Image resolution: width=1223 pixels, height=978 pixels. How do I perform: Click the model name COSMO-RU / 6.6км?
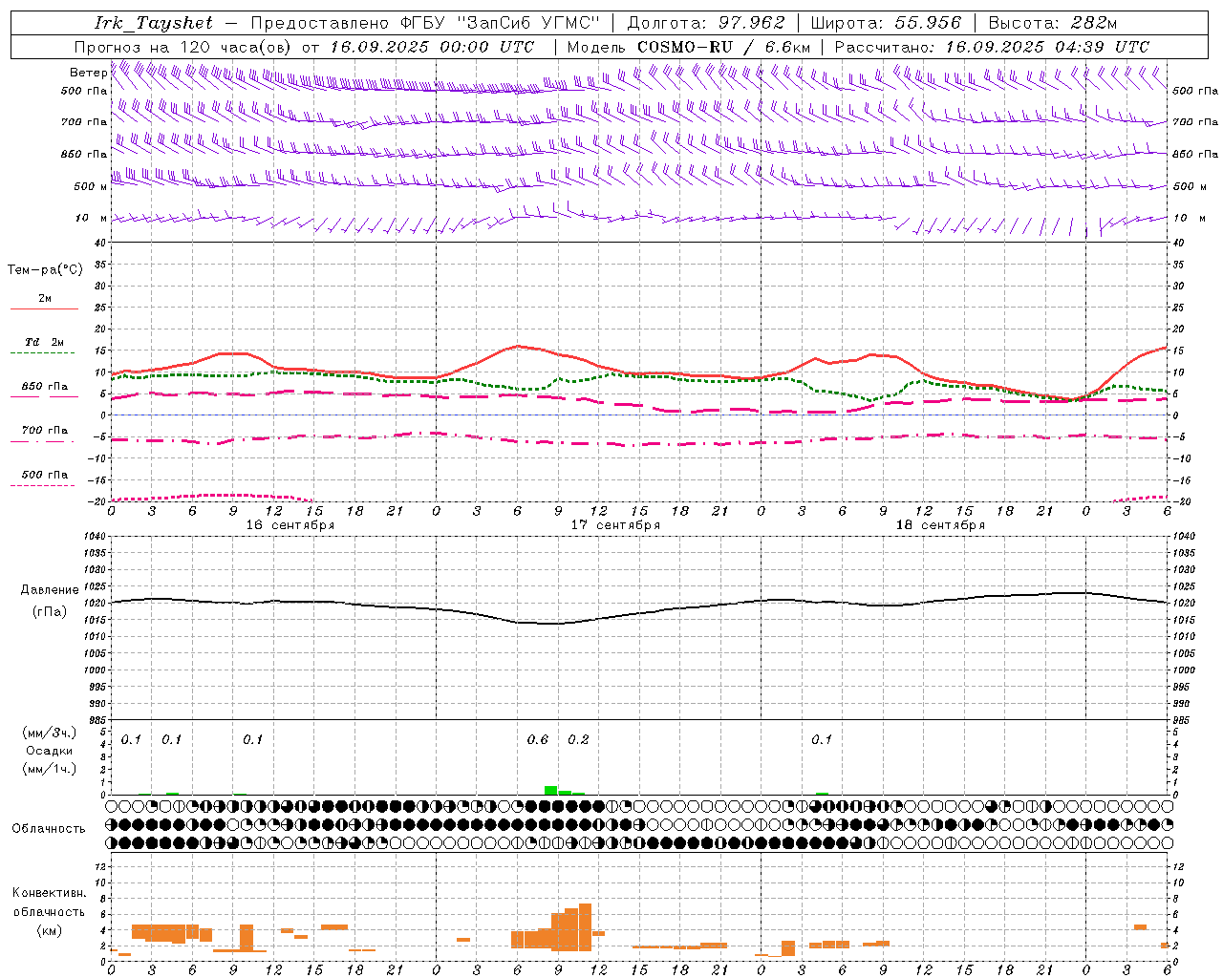coord(724,47)
